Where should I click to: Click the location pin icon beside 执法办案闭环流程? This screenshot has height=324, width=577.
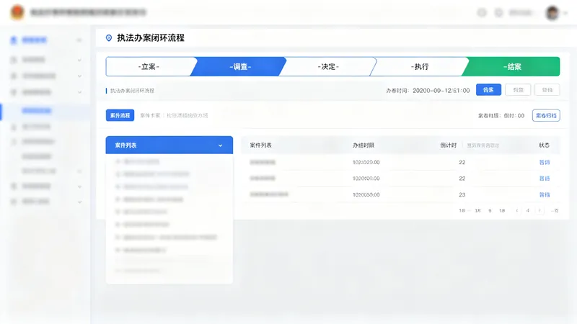[109, 38]
